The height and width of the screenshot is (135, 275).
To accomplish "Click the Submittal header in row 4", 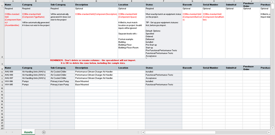I will coord(234,68).
